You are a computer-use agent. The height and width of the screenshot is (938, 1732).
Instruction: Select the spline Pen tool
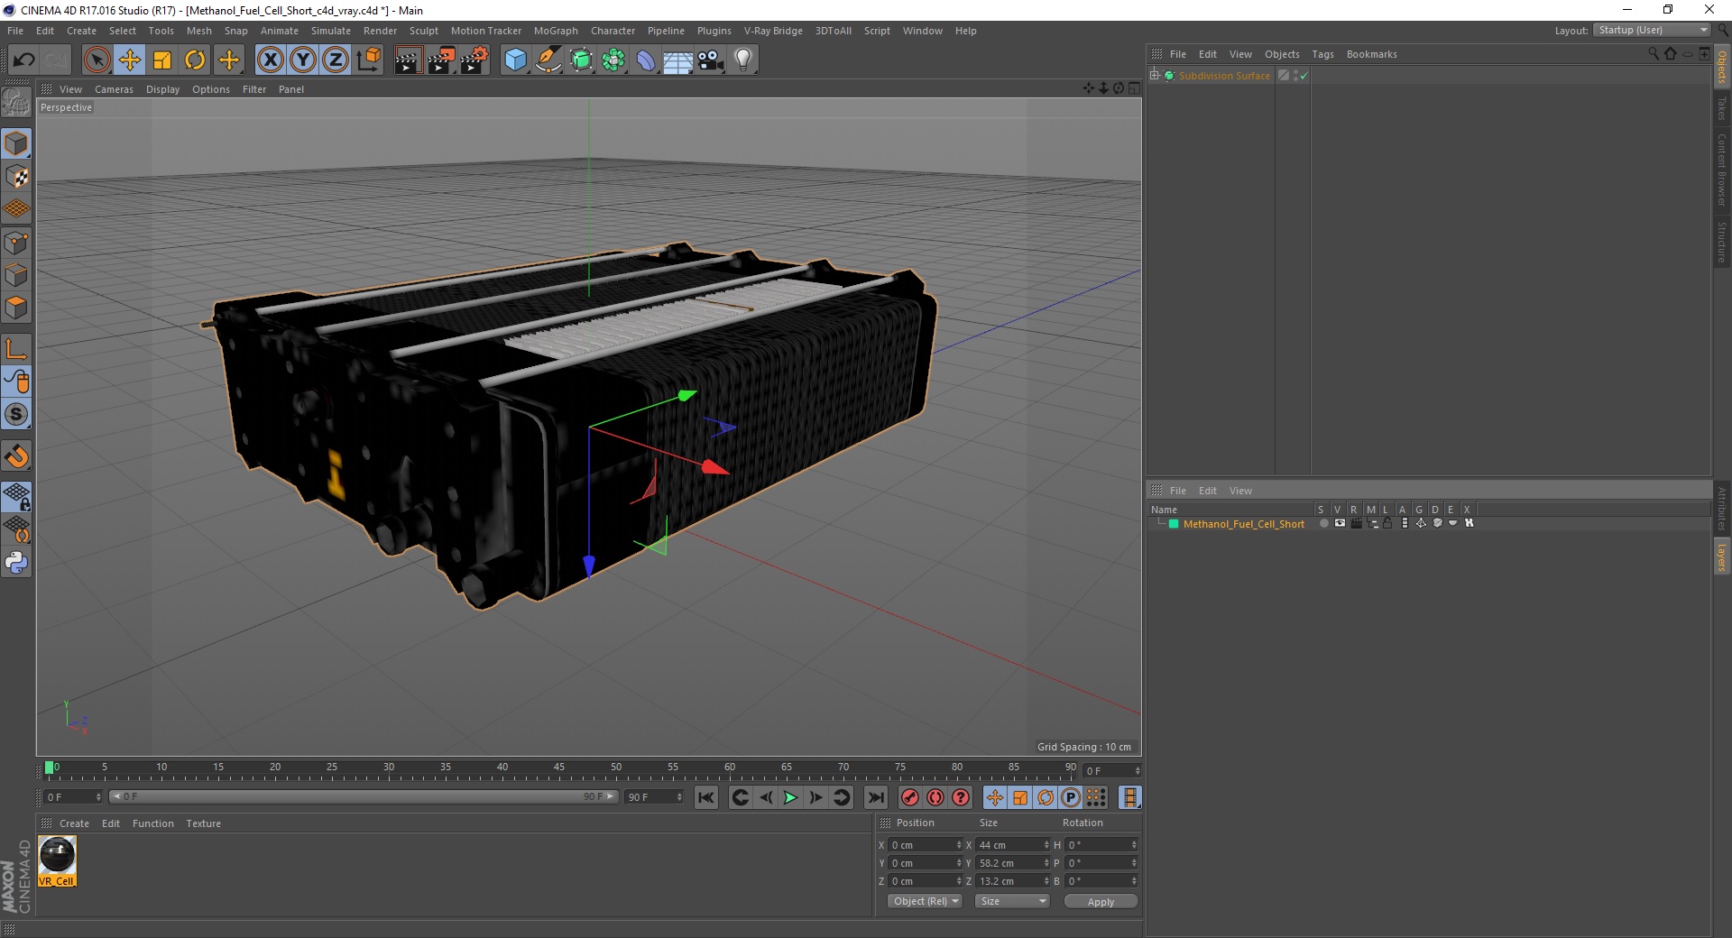point(548,60)
